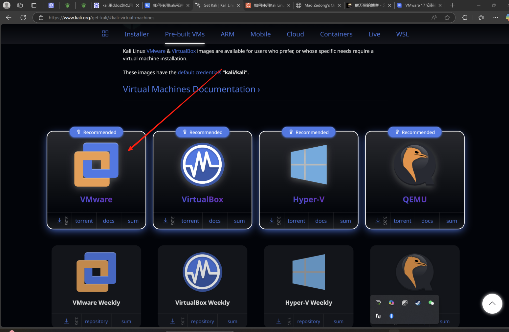Screen dimensions: 509x332
Task: Open torrent for QEMU image
Action: coord(403,221)
